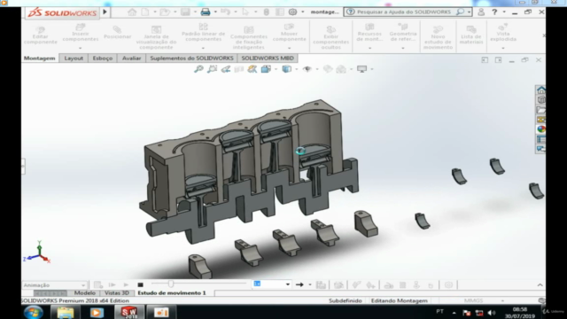Click the View Orientation cube icon
The width and height of the screenshot is (567, 319).
pyautogui.click(x=266, y=69)
